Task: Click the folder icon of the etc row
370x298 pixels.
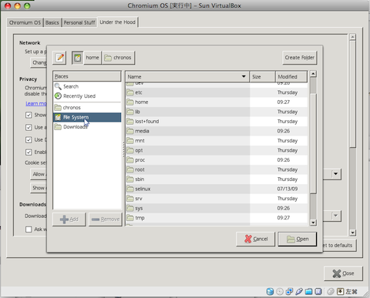Action: (130, 92)
